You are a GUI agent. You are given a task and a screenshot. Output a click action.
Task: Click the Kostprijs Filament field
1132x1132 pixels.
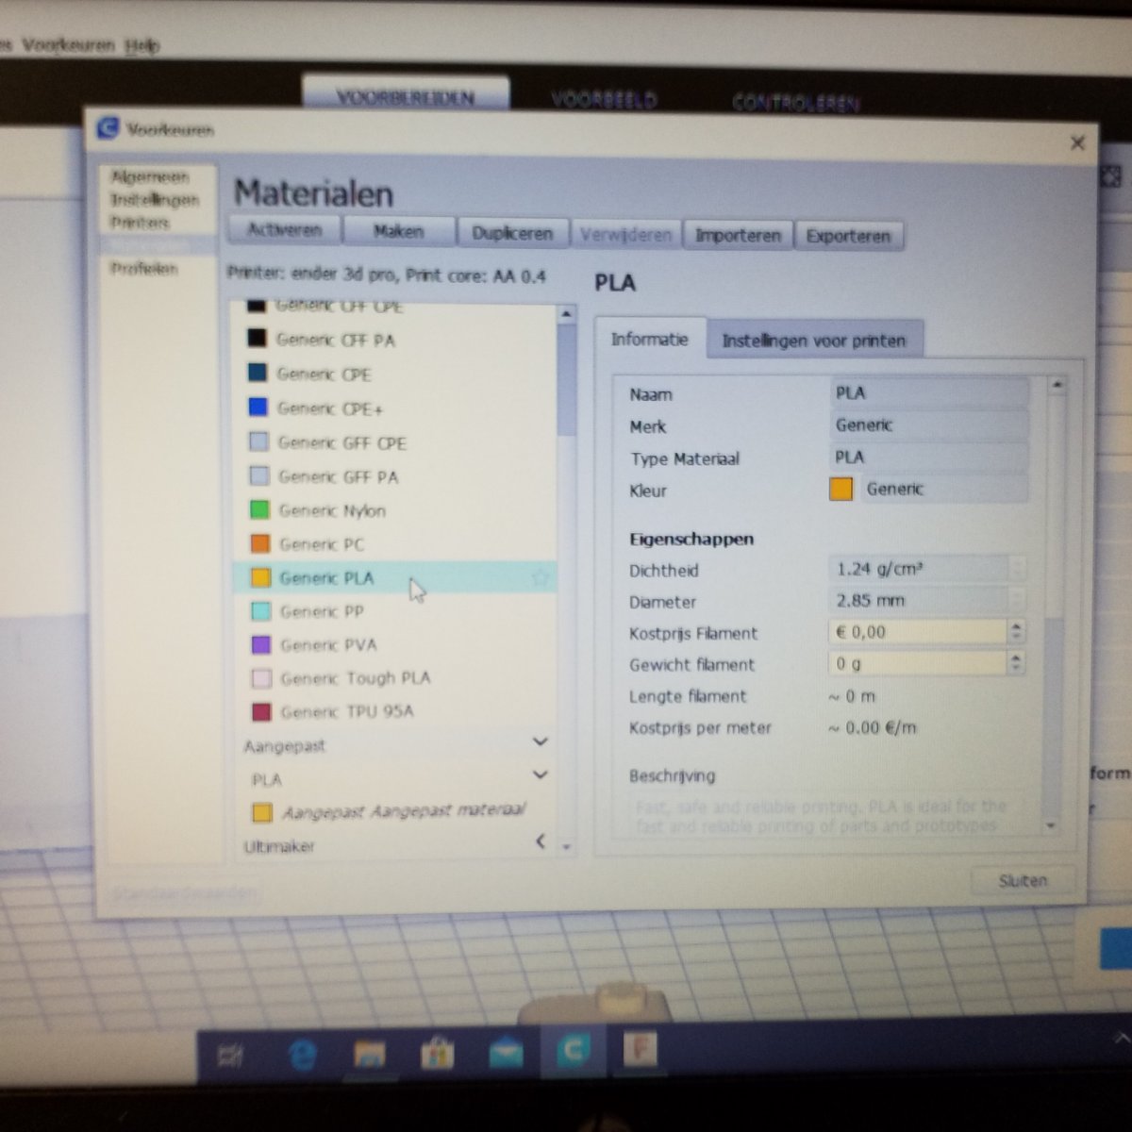point(918,632)
